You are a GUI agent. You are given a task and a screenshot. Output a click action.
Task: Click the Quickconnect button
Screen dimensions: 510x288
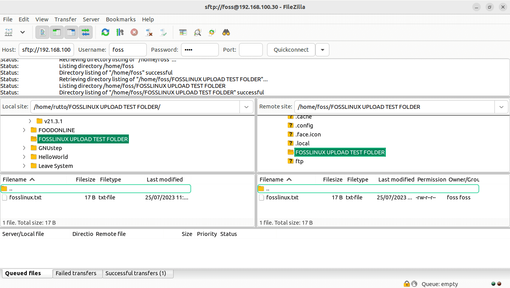[291, 50]
